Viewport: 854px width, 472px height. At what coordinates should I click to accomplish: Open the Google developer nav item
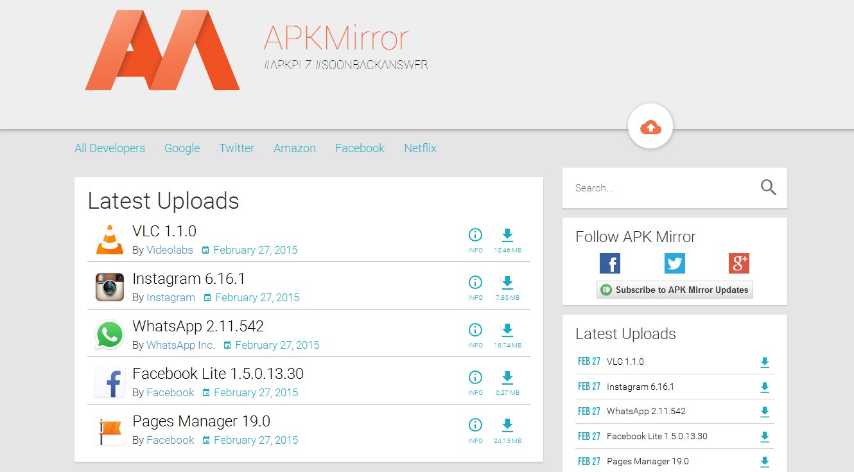click(182, 148)
